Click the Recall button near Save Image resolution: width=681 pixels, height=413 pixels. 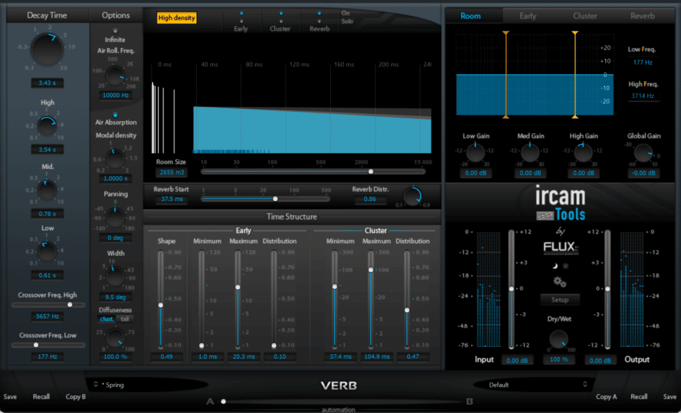pos(639,396)
